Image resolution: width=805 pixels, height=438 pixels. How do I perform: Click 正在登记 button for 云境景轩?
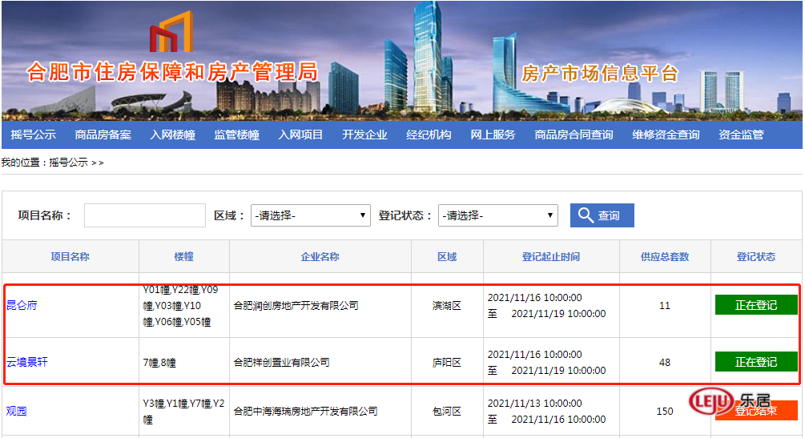click(756, 362)
